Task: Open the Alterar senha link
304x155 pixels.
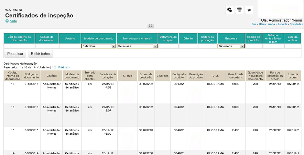Action: [x=267, y=24]
